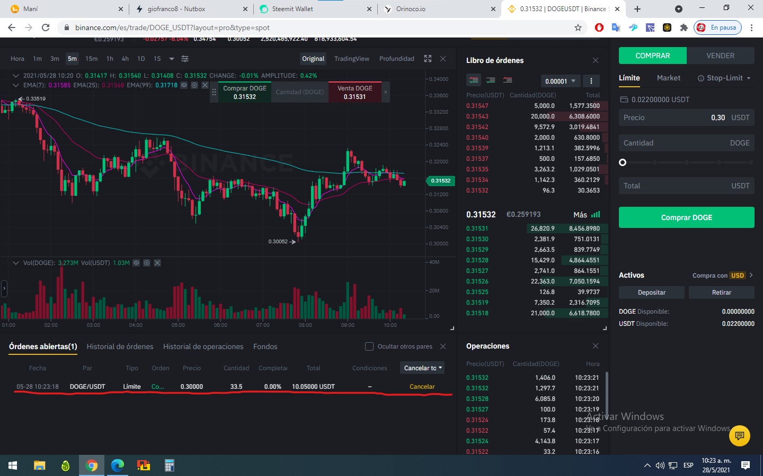Remove the EMA indicator from chart

tap(205, 85)
